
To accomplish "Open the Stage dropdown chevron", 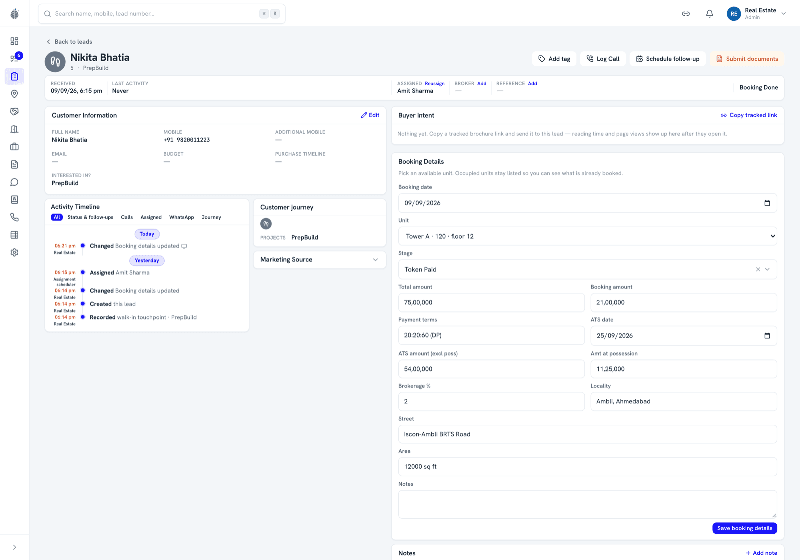I will pos(768,269).
